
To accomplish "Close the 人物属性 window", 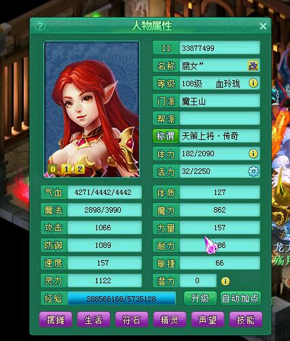I will (263, 26).
